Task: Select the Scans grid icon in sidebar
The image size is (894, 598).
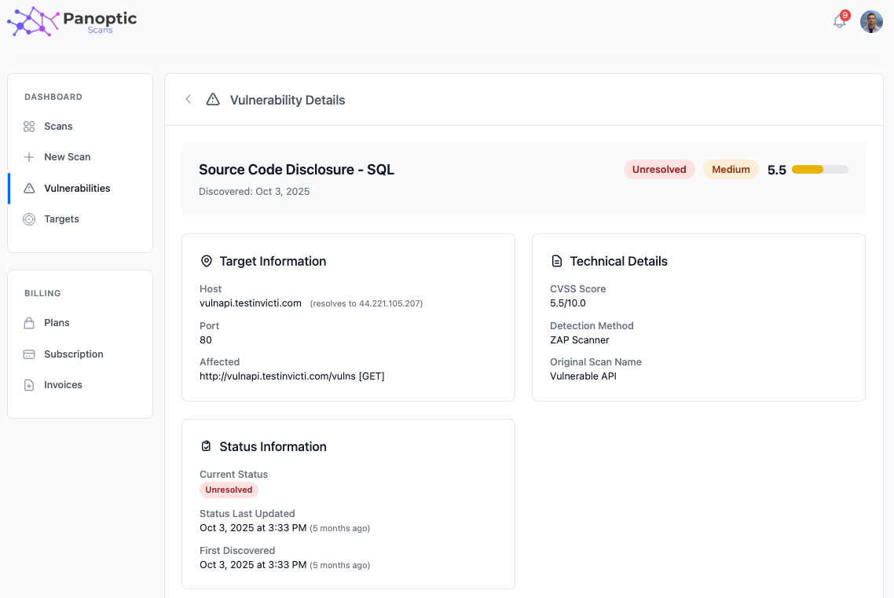Action: (29, 126)
